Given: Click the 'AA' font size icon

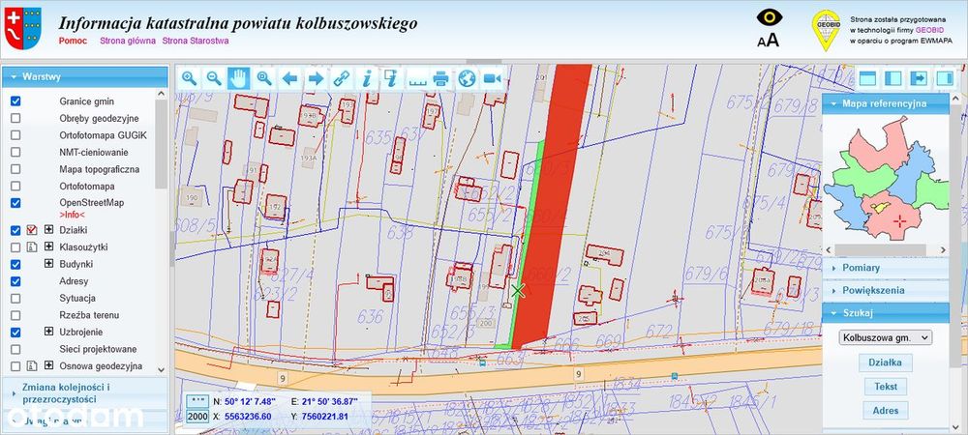Looking at the screenshot, I should (x=769, y=40).
